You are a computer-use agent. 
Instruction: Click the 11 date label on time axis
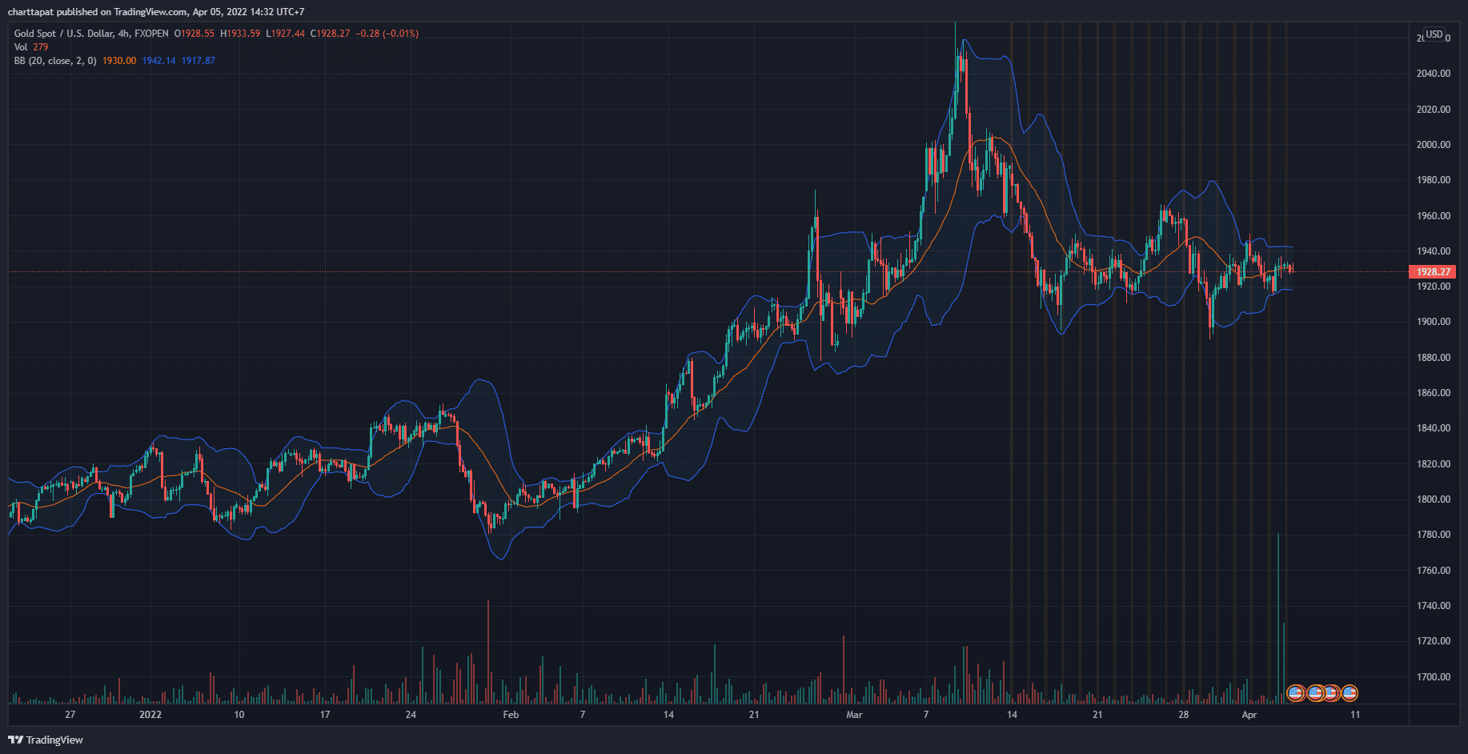[1355, 715]
